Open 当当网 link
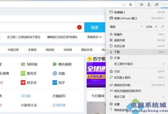This screenshot has height=114, width=168. coord(26,96)
